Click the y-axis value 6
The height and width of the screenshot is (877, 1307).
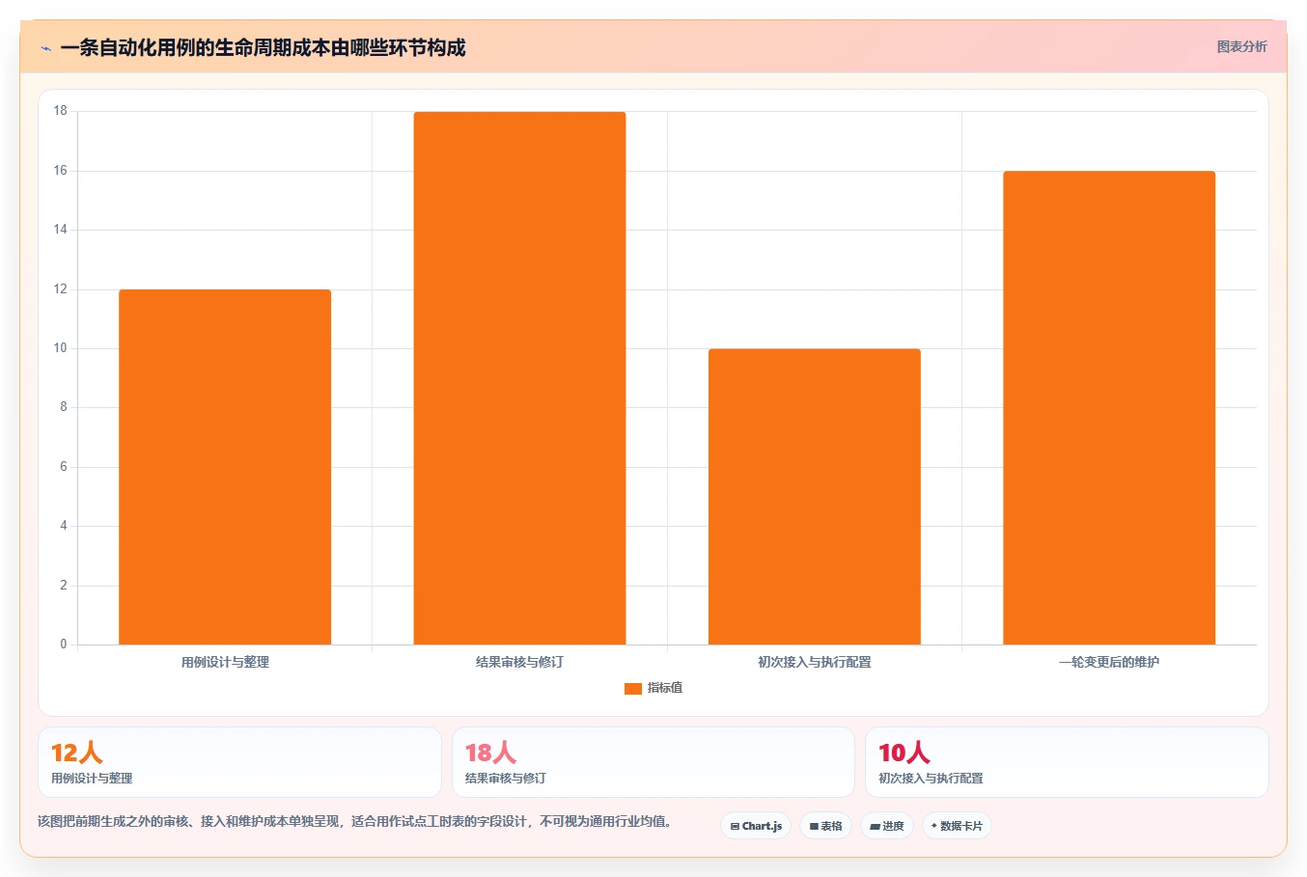[x=64, y=467]
